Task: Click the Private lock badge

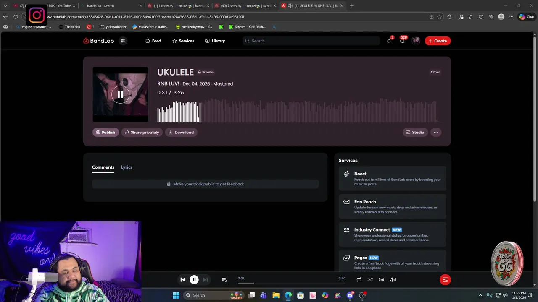Action: pos(206,72)
